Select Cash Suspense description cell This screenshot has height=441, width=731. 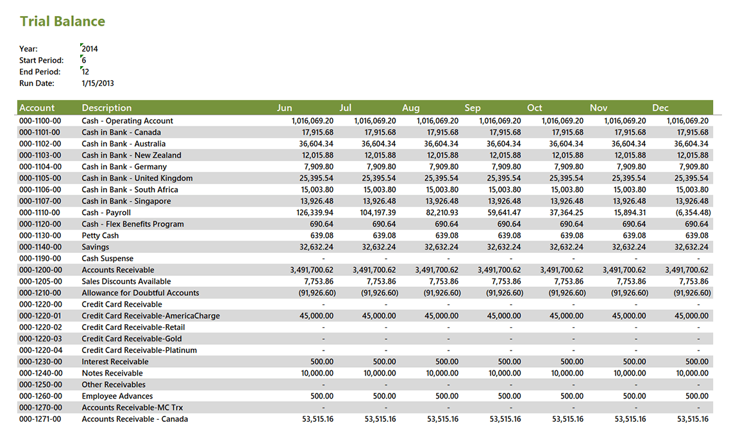point(108,259)
